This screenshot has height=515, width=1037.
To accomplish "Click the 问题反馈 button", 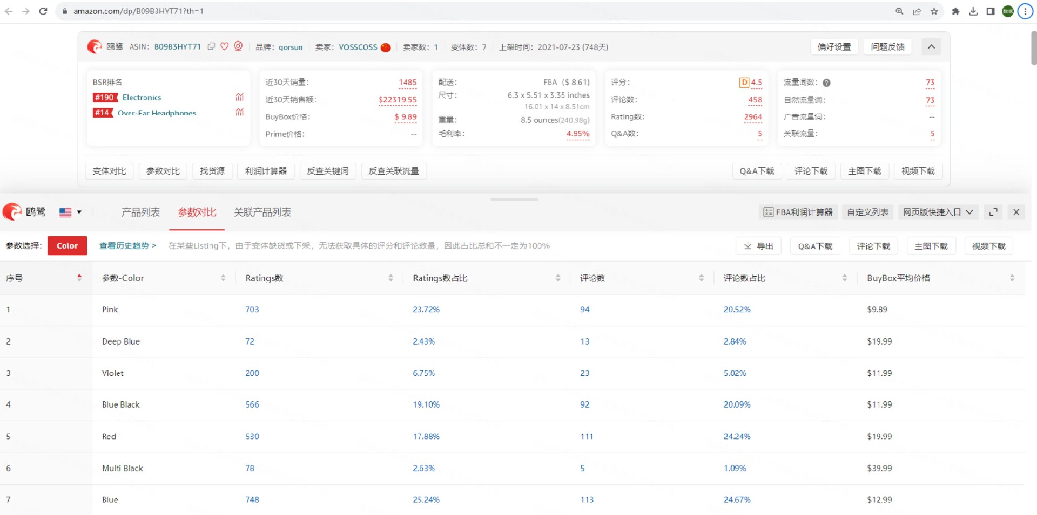I will tap(887, 47).
